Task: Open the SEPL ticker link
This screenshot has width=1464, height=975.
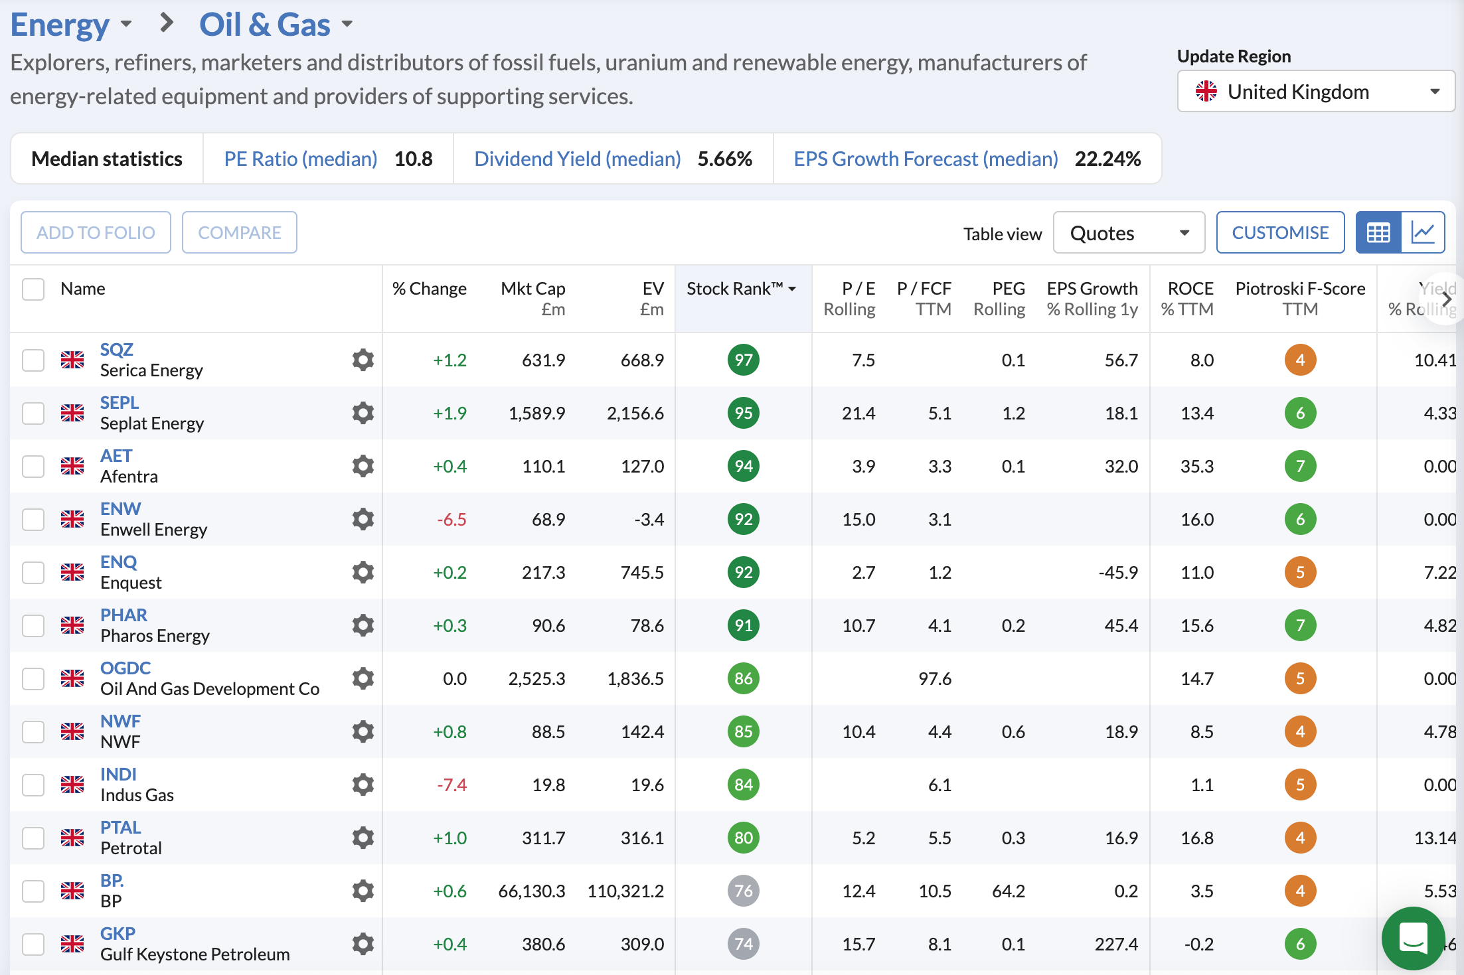Action: (x=120, y=402)
